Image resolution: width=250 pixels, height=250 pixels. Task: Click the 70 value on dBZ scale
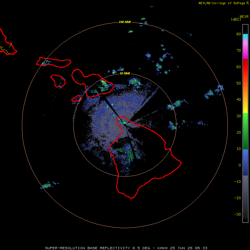coord(239,50)
